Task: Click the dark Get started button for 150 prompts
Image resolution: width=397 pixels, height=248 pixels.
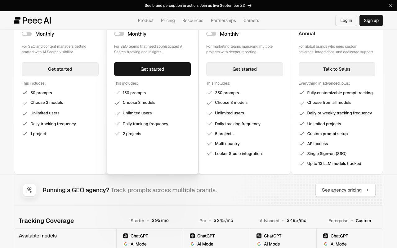Action: point(152,69)
